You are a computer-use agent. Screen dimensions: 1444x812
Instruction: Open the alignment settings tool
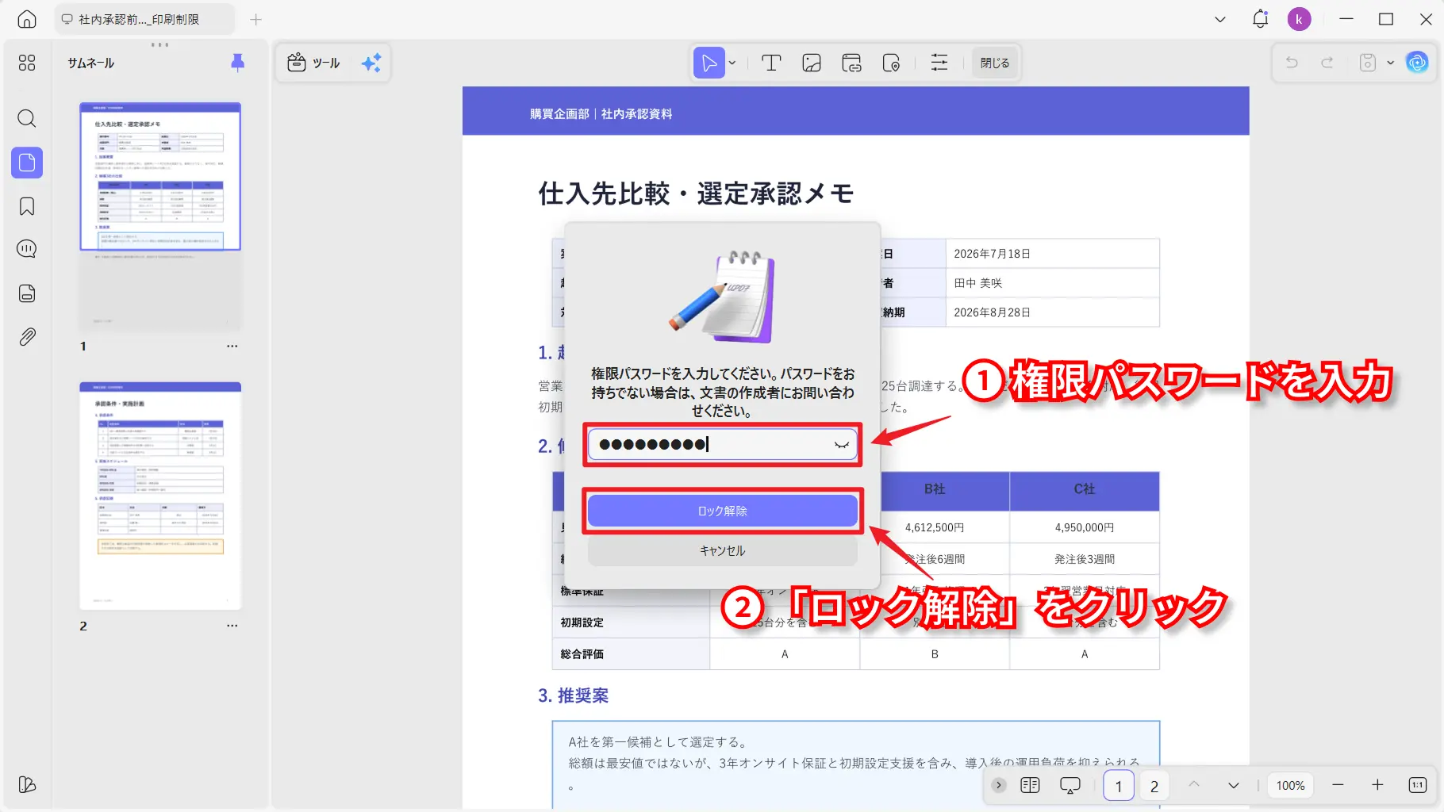click(939, 63)
